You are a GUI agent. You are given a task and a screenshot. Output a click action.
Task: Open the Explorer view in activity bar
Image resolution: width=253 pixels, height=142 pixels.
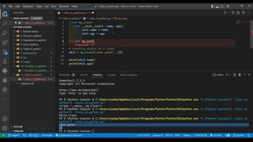tap(5, 14)
